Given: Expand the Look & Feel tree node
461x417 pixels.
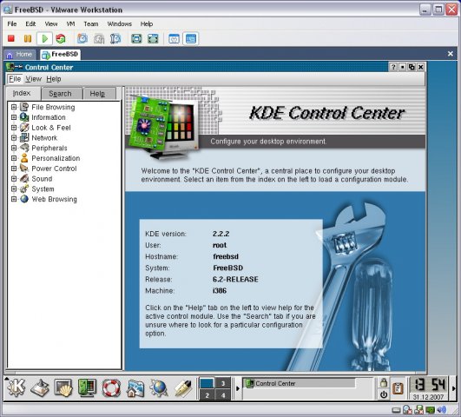Looking at the screenshot, I should (x=14, y=128).
